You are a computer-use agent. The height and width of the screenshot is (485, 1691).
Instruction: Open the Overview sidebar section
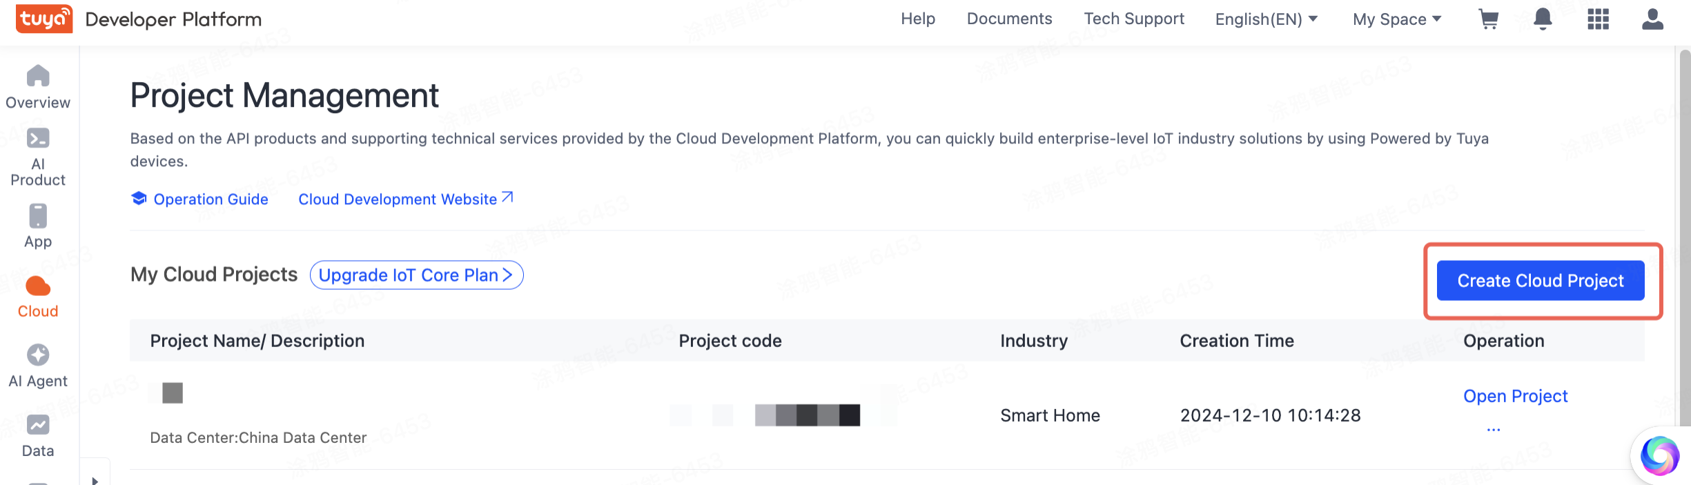pos(38,87)
